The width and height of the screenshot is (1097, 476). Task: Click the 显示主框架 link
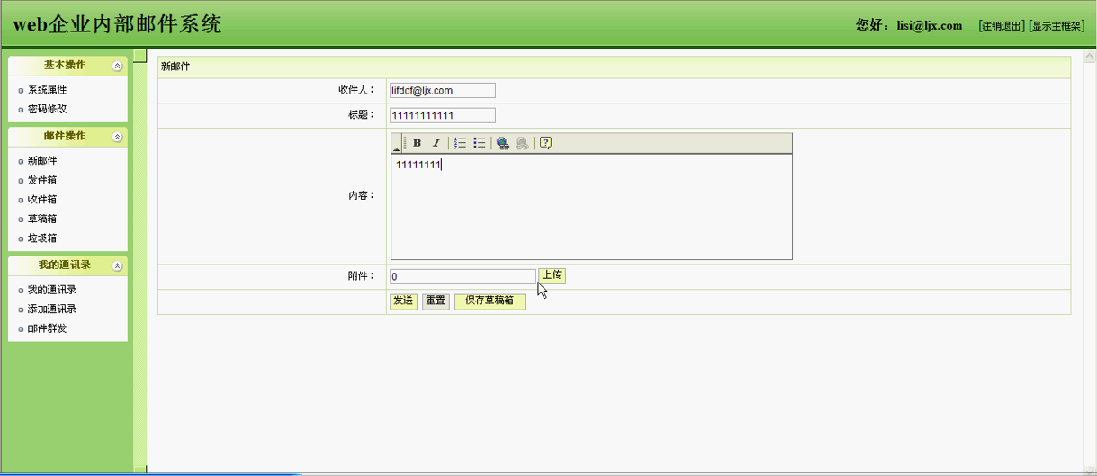pyautogui.click(x=1057, y=26)
